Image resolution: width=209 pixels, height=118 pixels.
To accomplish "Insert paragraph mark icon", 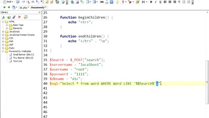I will [179, 2].
